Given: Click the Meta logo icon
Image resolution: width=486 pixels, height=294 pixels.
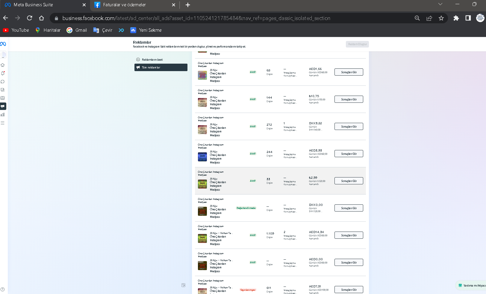Looking at the screenshot, I should pyautogui.click(x=3, y=44).
